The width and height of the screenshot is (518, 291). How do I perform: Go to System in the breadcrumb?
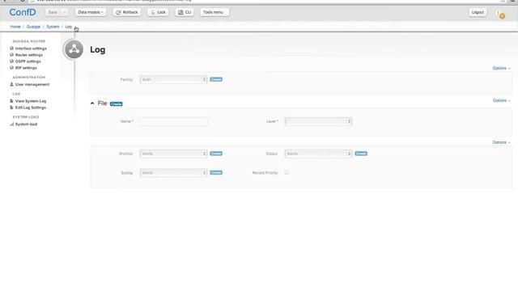[53, 27]
